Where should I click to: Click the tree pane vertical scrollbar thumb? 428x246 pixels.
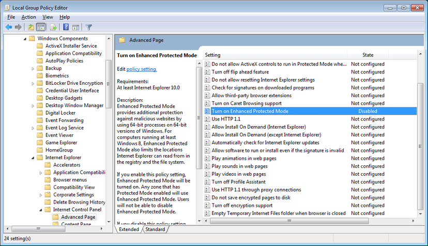[109, 84]
